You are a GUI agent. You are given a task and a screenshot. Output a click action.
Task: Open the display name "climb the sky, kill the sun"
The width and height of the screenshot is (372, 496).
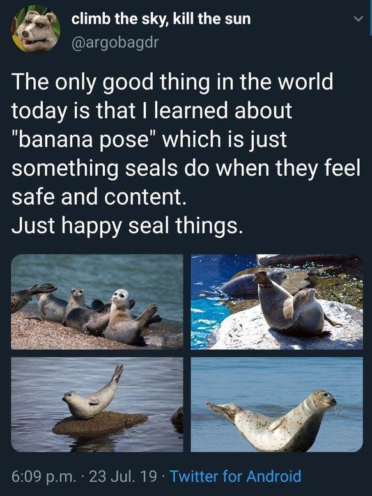coord(161,19)
